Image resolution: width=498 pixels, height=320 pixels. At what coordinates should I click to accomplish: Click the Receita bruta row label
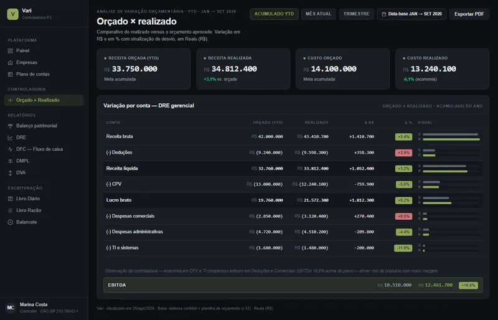coord(120,136)
